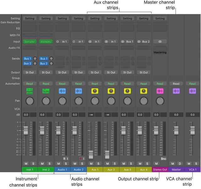
Task: Open Aux 4 St Out output menu
Action: pyautogui.click(x=144, y=72)
